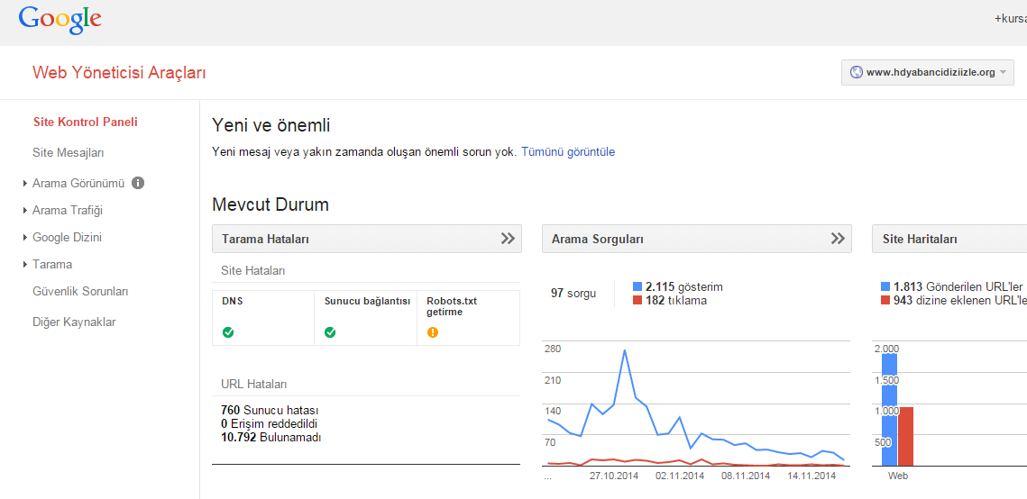This screenshot has height=499, width=1027.
Task: Open the Site Haritaları panel header
Action: pyautogui.click(x=949, y=239)
